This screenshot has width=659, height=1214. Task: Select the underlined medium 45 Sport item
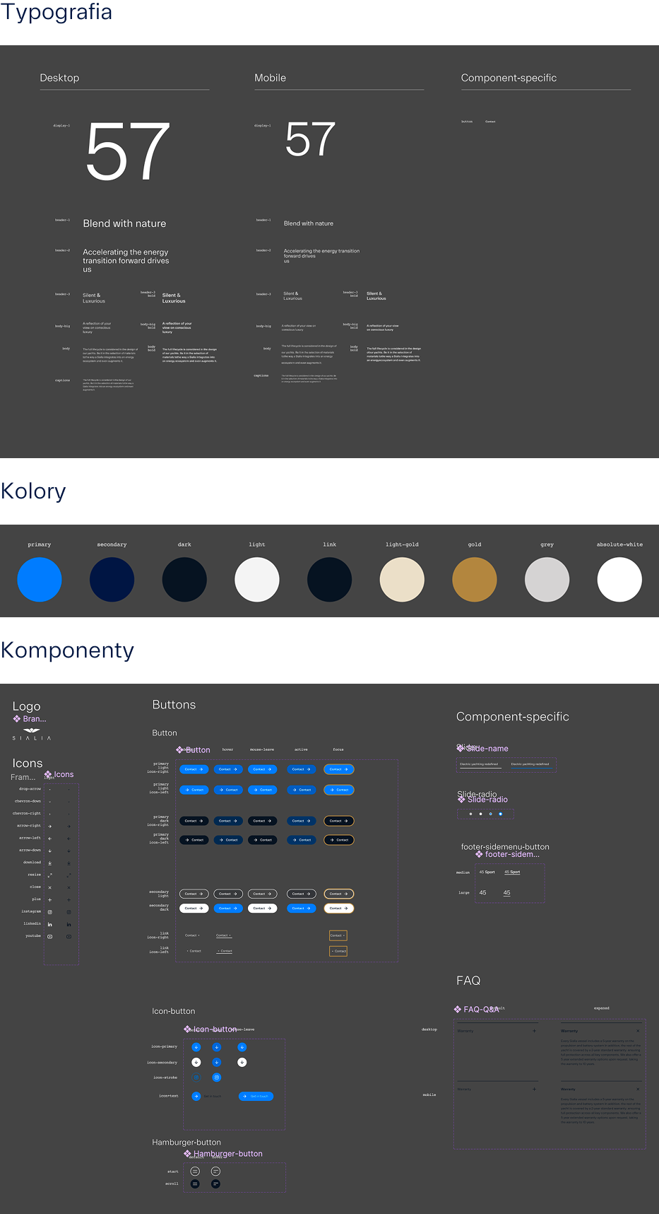[512, 872]
